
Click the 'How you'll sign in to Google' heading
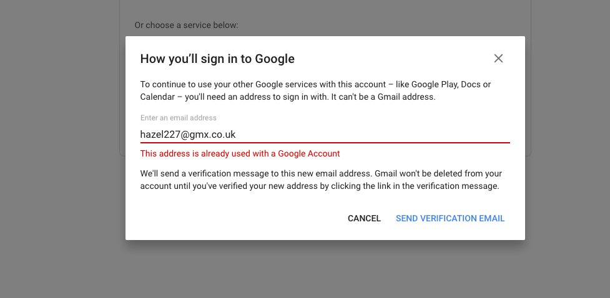pos(217,59)
